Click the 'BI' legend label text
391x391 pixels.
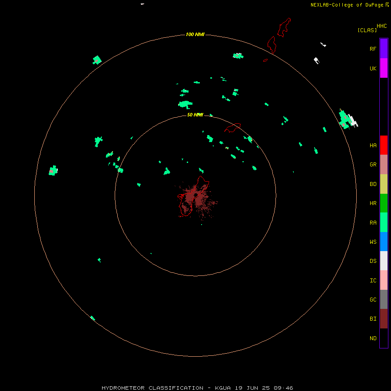[x=373, y=319]
